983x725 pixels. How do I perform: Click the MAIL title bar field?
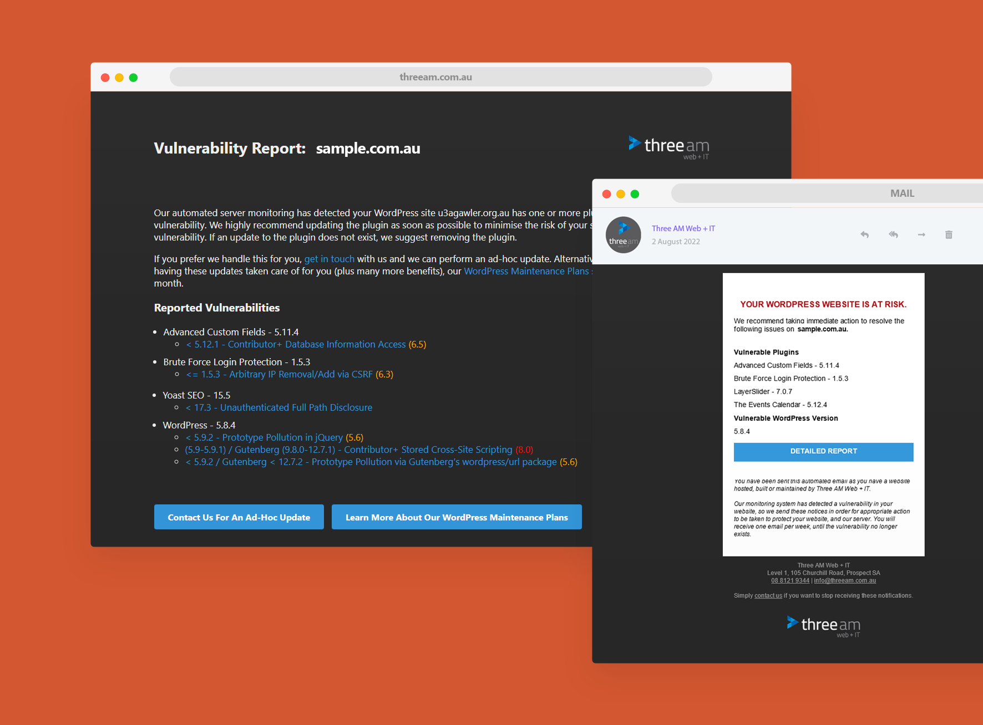827,193
